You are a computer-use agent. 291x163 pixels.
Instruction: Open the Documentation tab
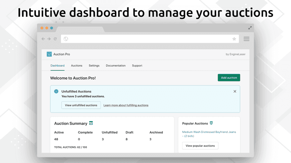pos(116,66)
